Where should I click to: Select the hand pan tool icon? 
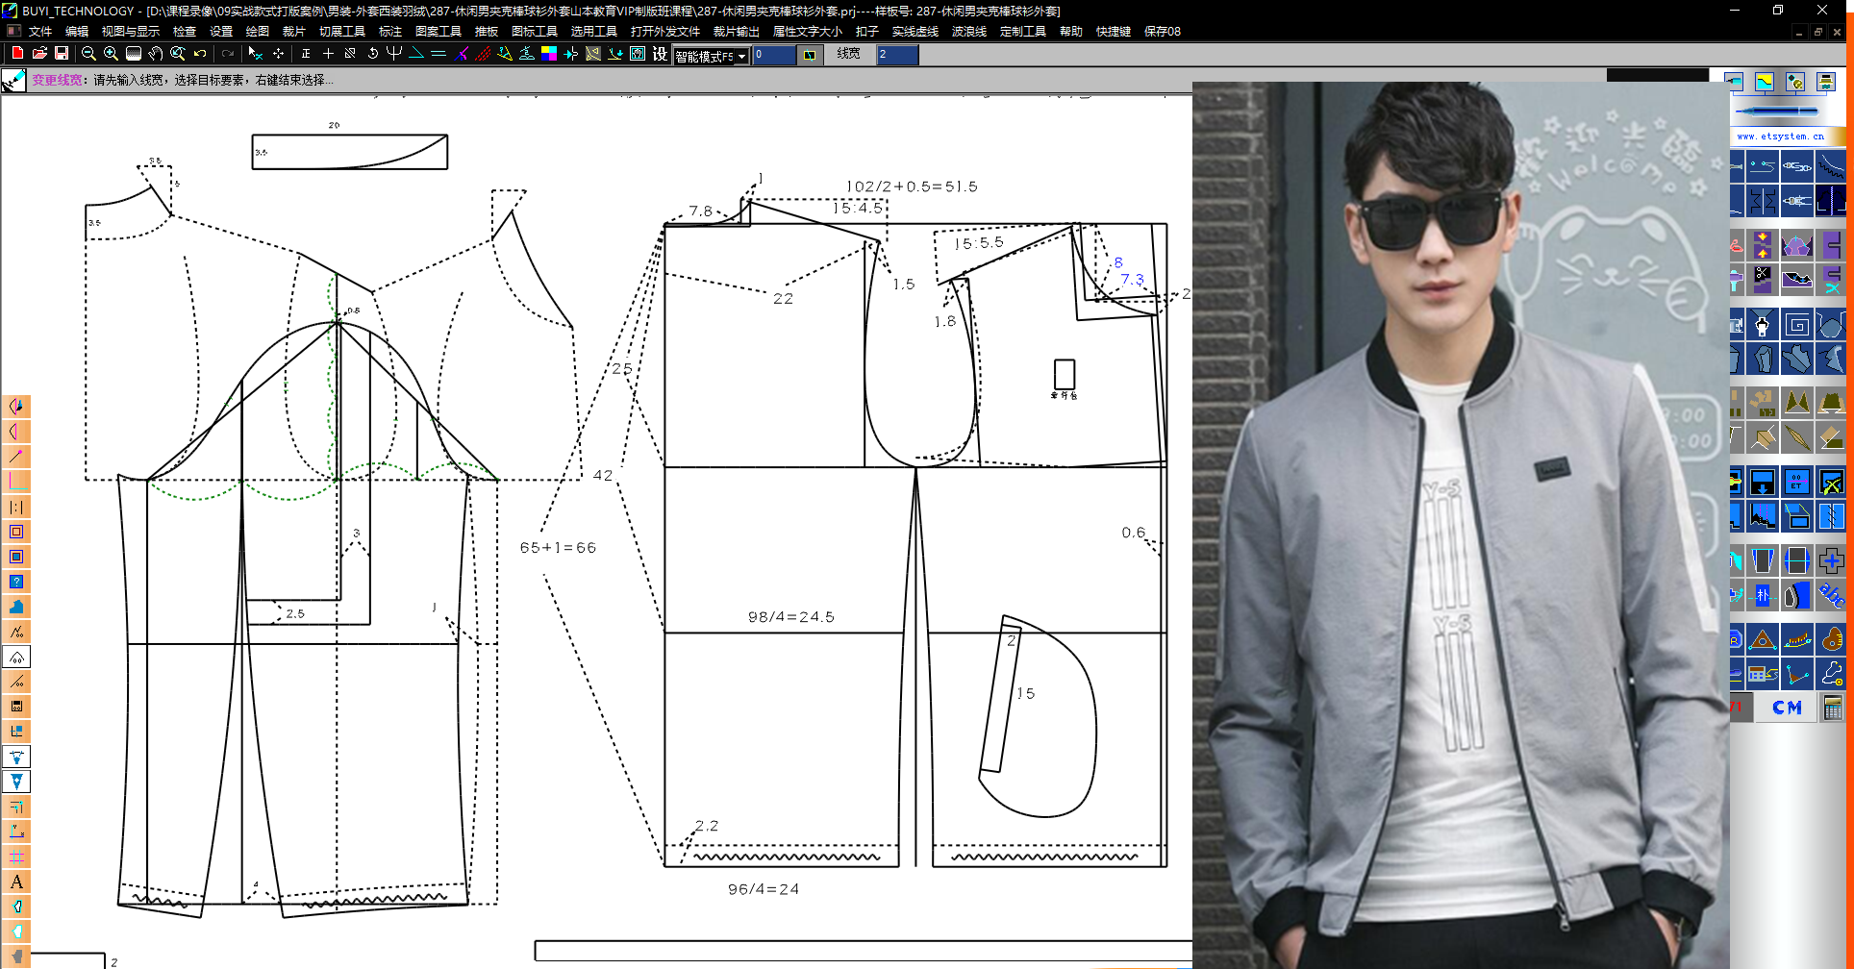(x=156, y=54)
